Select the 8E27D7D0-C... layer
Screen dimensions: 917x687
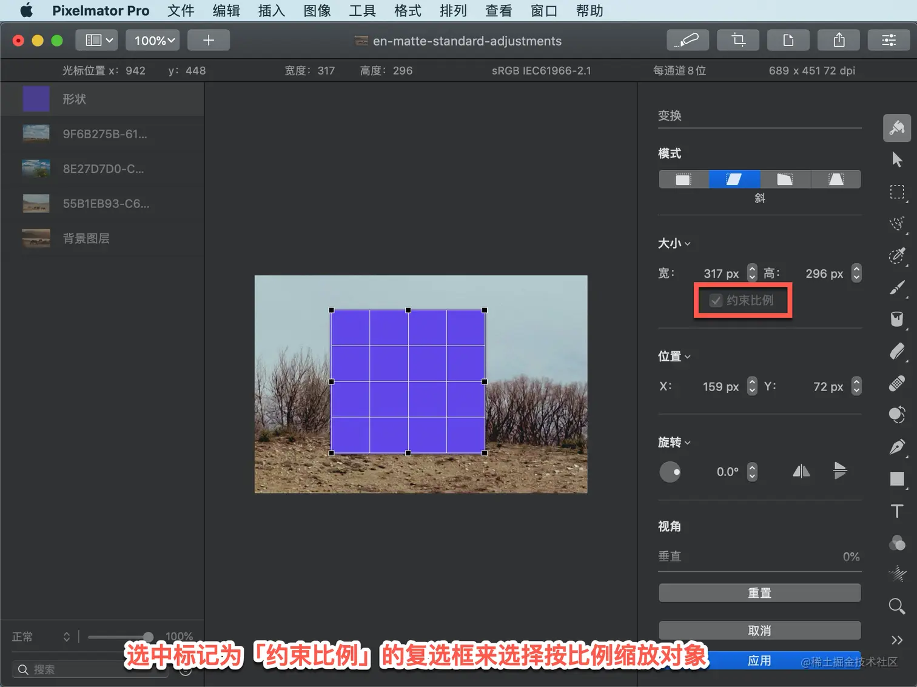[x=102, y=169]
